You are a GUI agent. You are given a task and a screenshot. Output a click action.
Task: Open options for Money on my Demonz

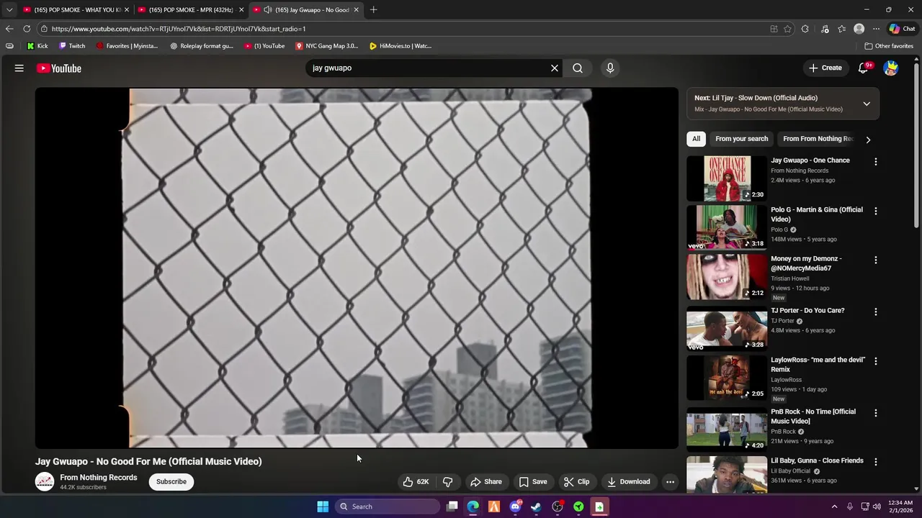tap(876, 260)
